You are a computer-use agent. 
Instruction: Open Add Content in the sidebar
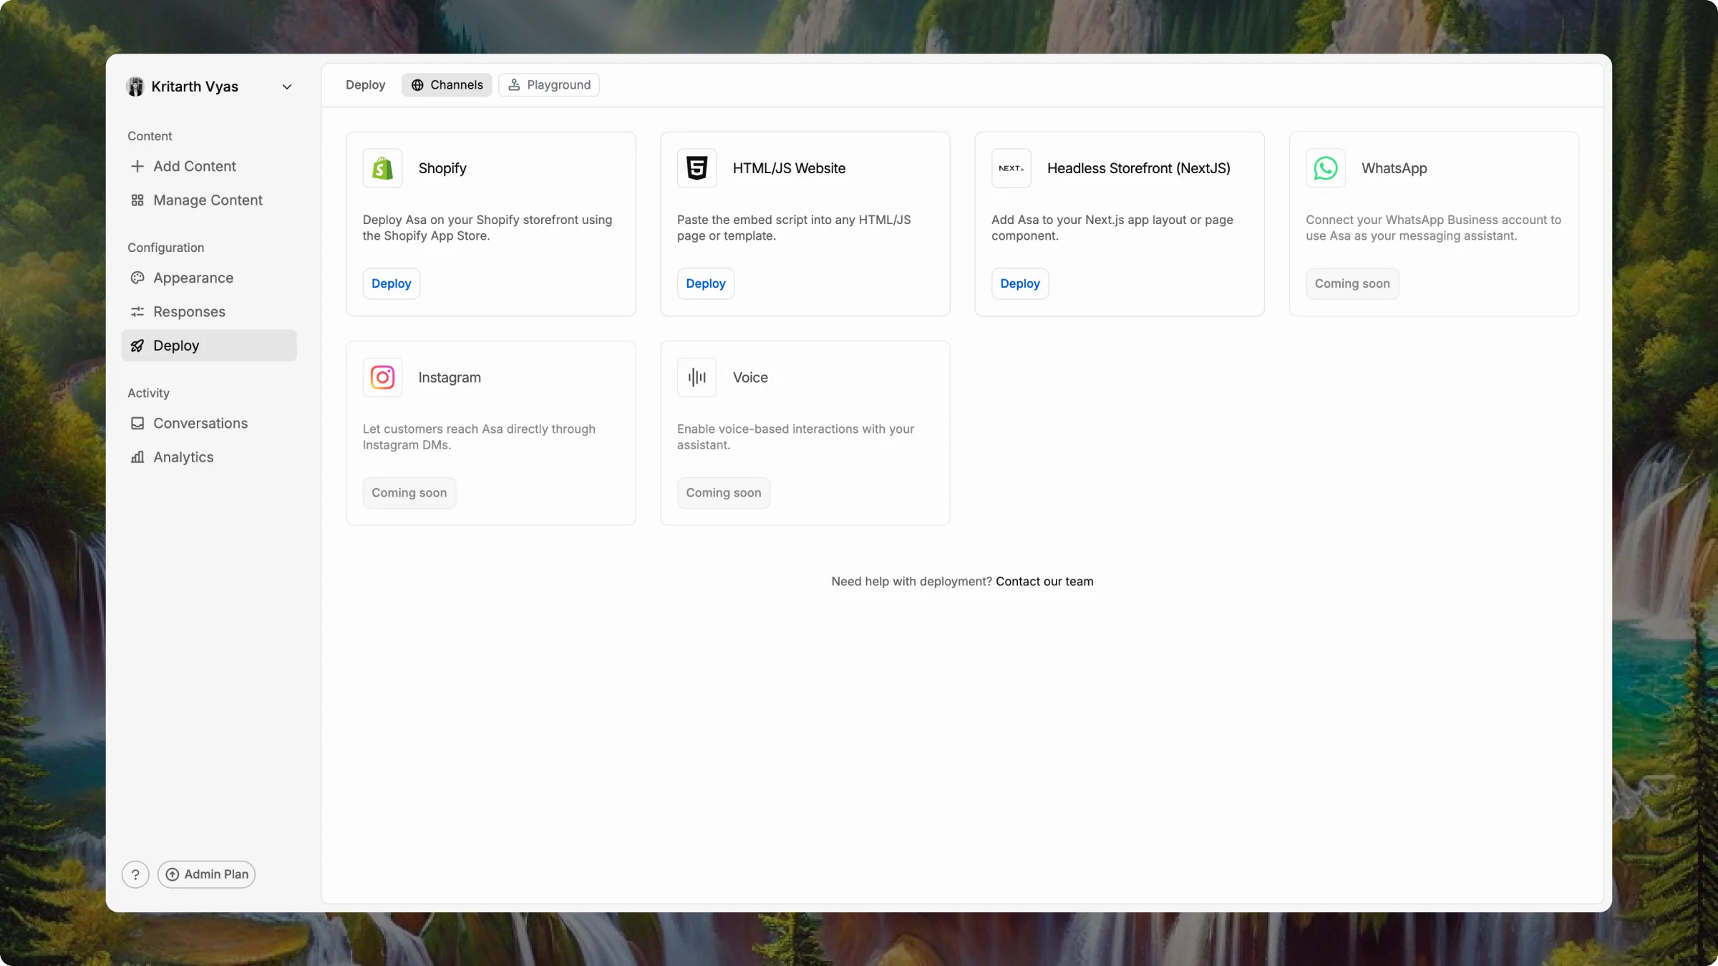[208, 166]
